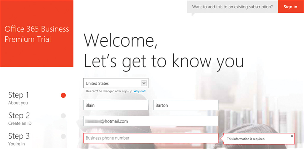Click the first name field containing Blain
The width and height of the screenshot is (304, 149).
tap(116, 105)
